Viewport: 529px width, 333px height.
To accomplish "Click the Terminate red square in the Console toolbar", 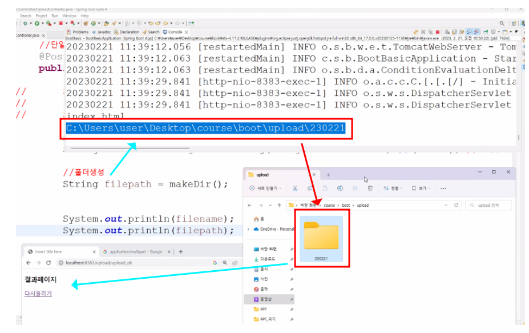I will (x=438, y=32).
